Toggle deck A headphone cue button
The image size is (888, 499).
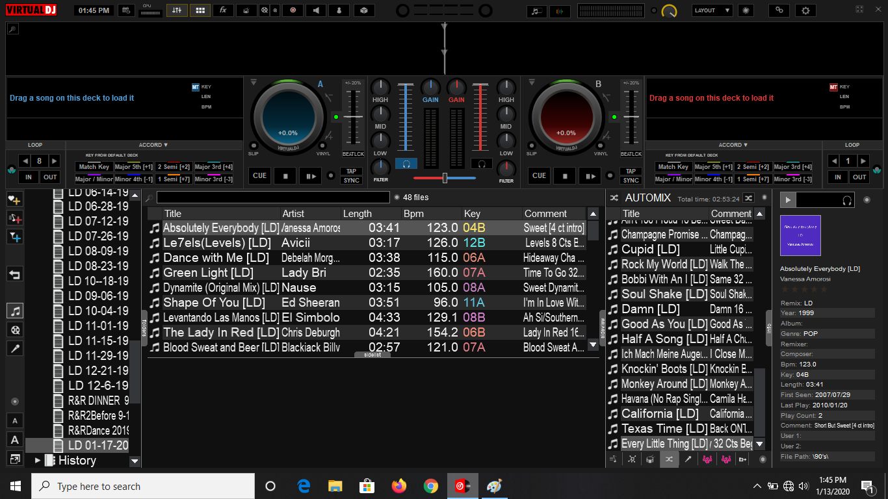click(406, 164)
